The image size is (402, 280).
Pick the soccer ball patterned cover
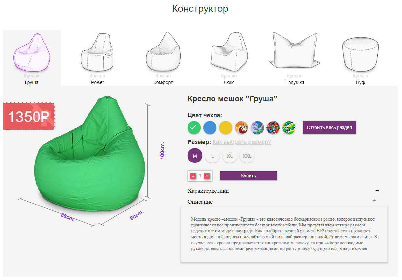coord(289,128)
